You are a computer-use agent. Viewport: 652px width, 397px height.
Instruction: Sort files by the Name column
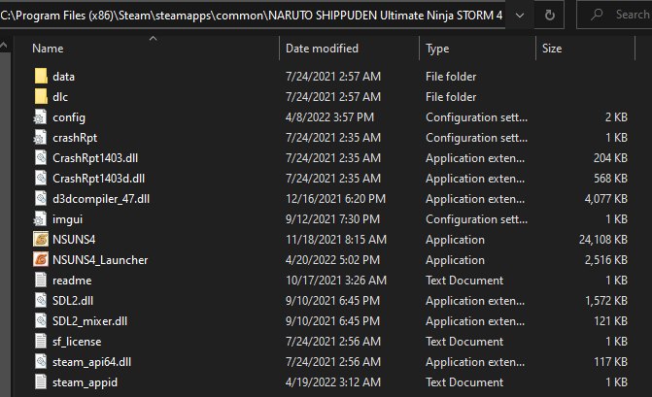pyautogui.click(x=48, y=49)
